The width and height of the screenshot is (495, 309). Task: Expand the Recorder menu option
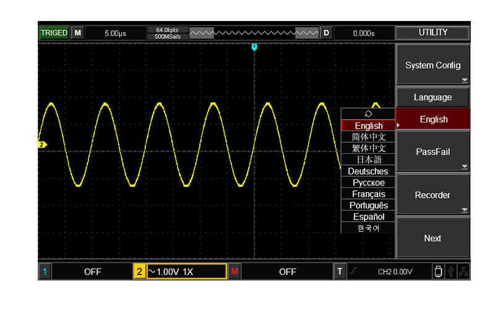tap(433, 195)
